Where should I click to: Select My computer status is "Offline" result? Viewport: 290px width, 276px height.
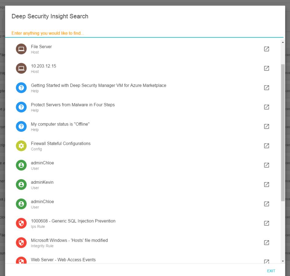pos(60,124)
